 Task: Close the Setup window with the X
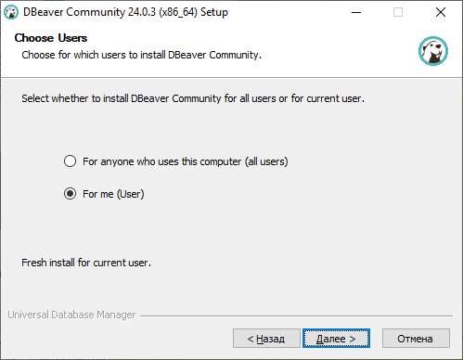click(x=441, y=12)
